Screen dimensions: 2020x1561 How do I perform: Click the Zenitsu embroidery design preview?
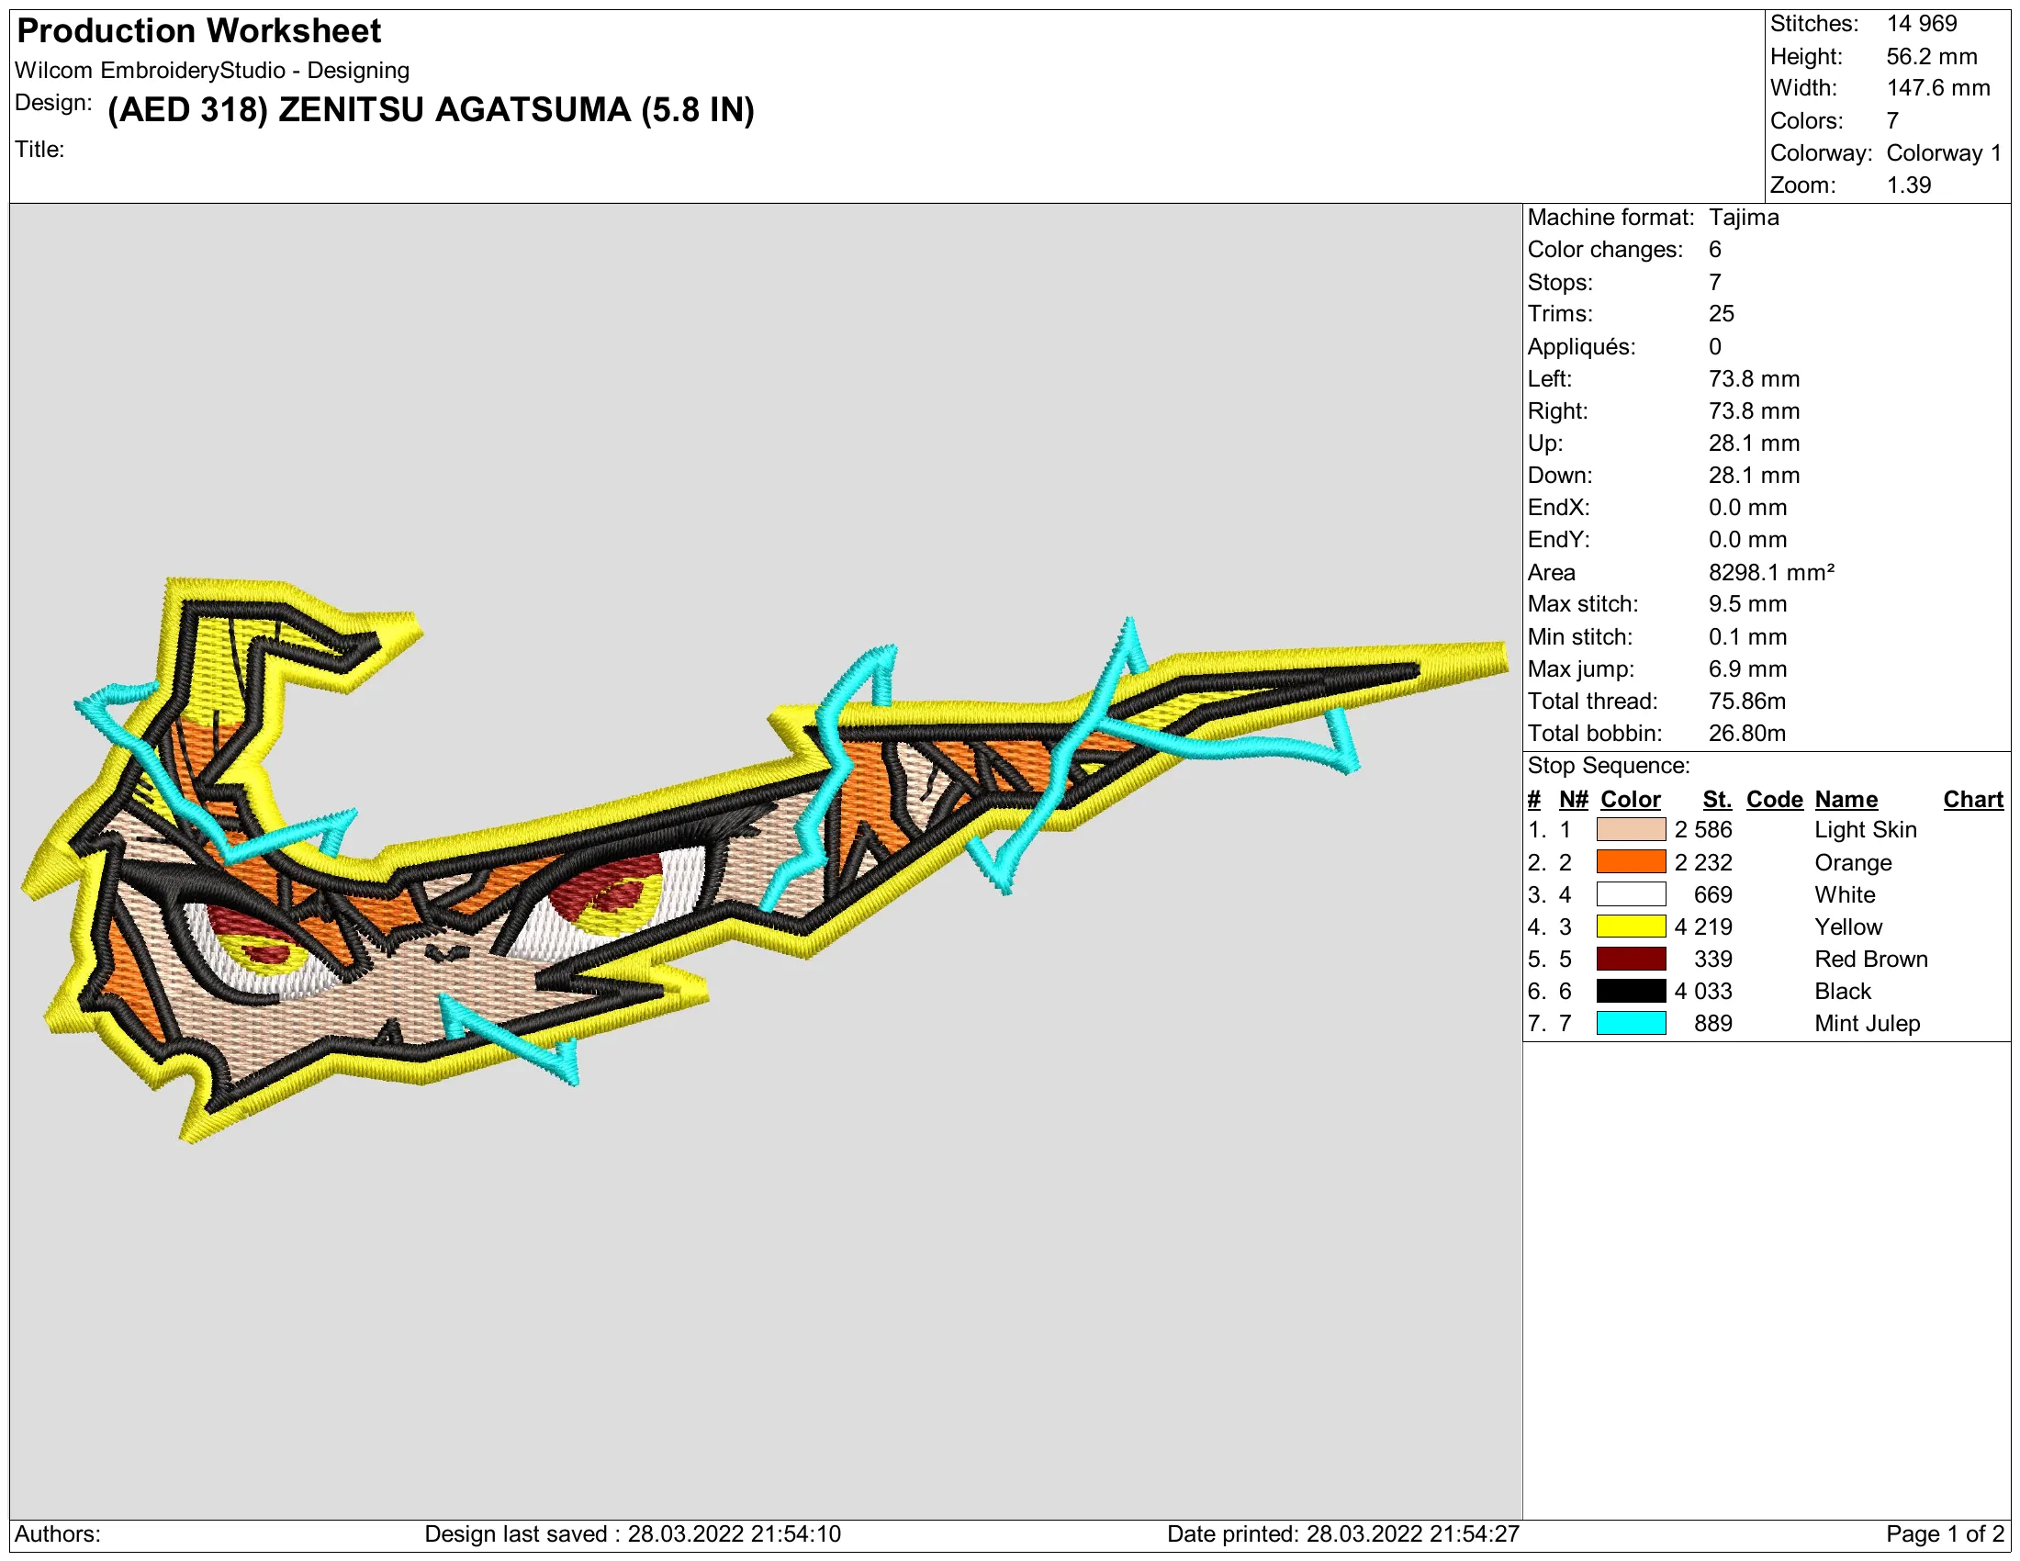tap(764, 860)
